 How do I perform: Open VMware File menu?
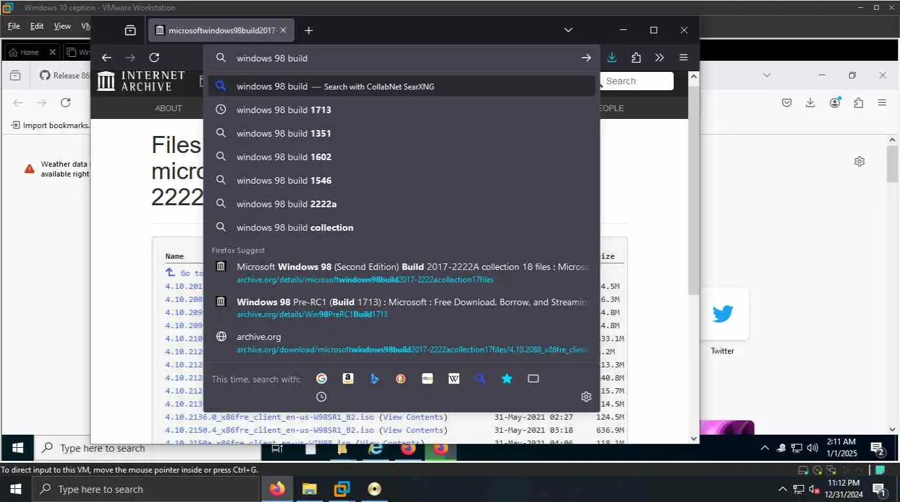click(x=14, y=26)
